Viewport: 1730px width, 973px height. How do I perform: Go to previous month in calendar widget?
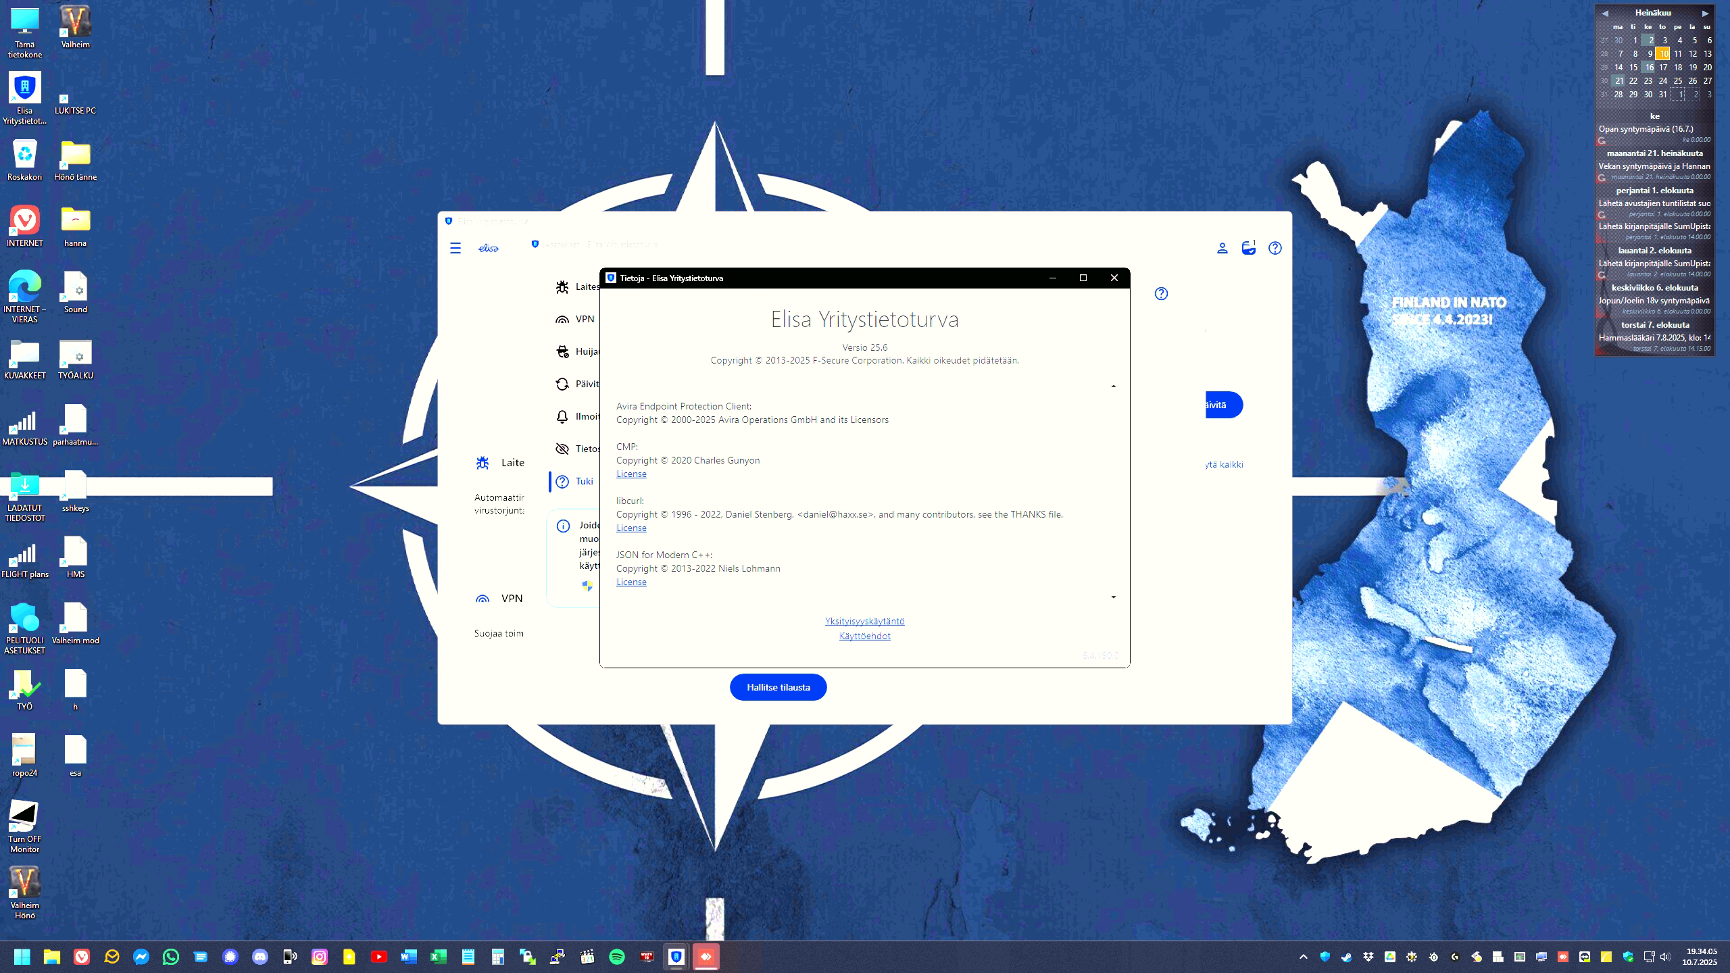(1605, 13)
